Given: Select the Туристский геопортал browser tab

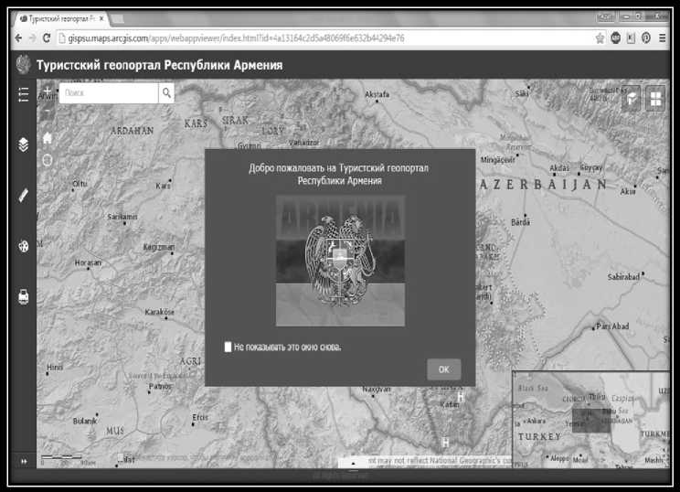Looking at the screenshot, I should [60, 18].
